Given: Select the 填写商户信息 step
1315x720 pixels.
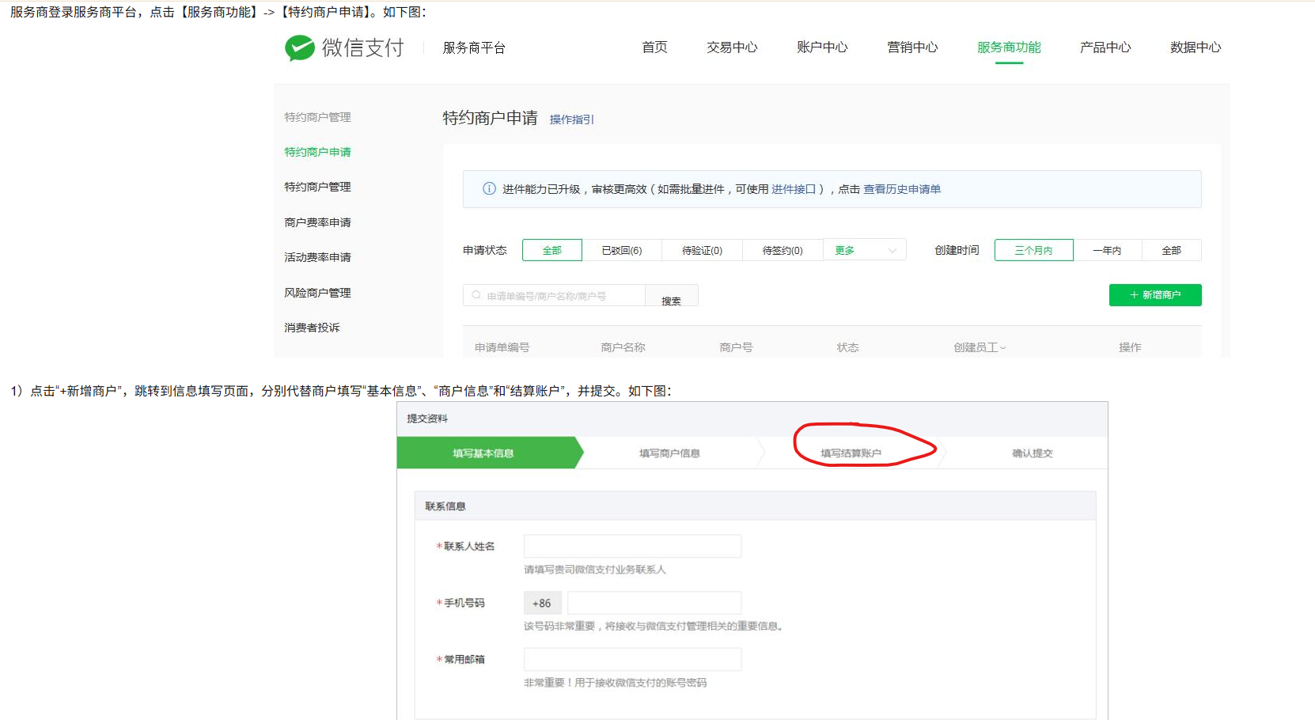Looking at the screenshot, I should tap(669, 453).
